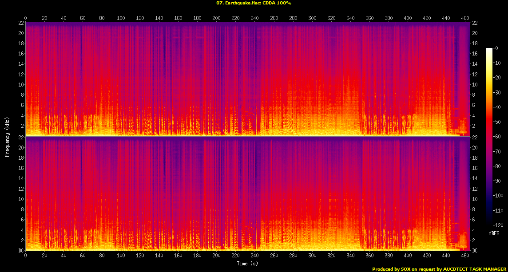This screenshot has height=272, width=508.
Task: Select the 460 mark on bottom time axis
Action: pyautogui.click(x=465, y=256)
